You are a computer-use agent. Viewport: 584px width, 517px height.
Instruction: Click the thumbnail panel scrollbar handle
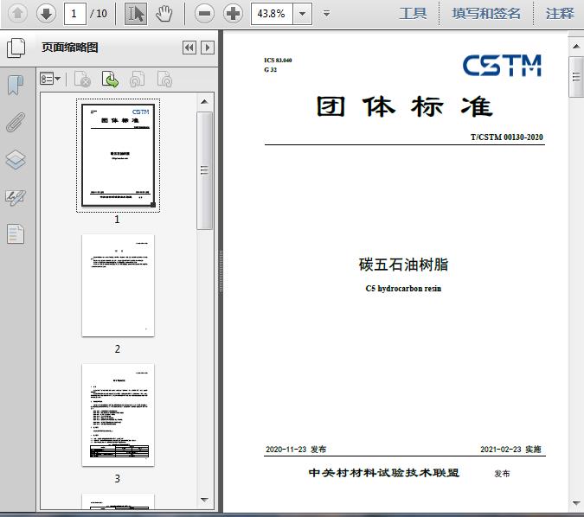(x=204, y=170)
